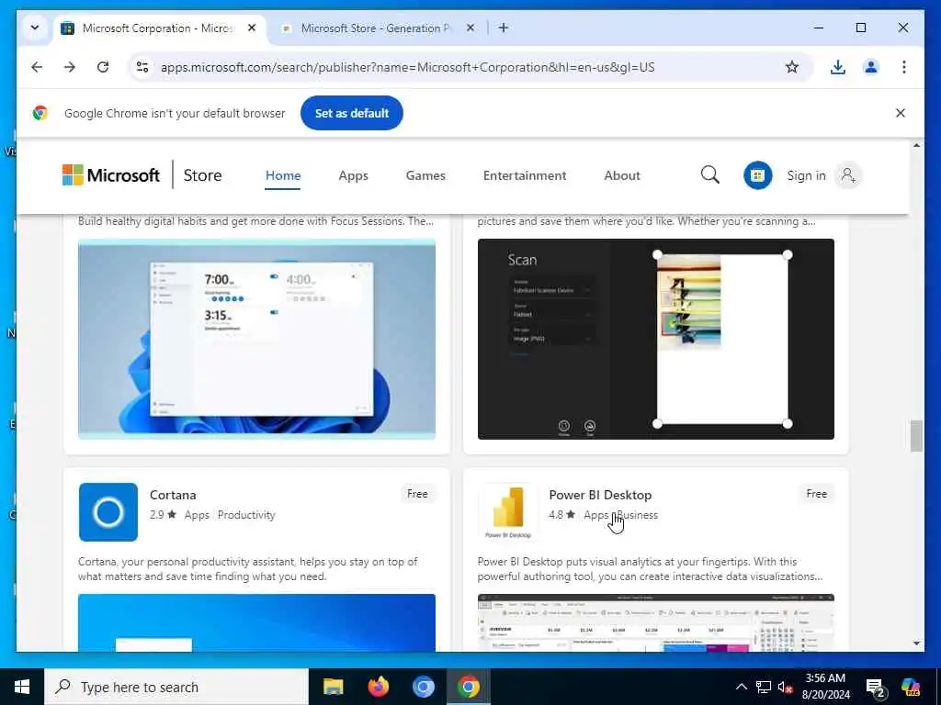Open the blue Chromium icon in taskbar
The image size is (941, 705).
tap(423, 687)
